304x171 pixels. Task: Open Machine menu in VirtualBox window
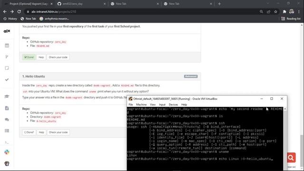142,104
